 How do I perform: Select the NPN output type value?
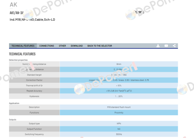(119, 124)
